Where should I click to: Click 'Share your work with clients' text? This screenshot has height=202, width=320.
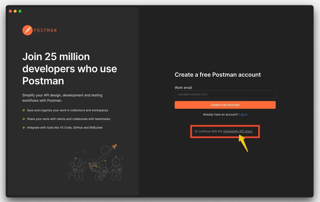pyautogui.click(x=69, y=119)
